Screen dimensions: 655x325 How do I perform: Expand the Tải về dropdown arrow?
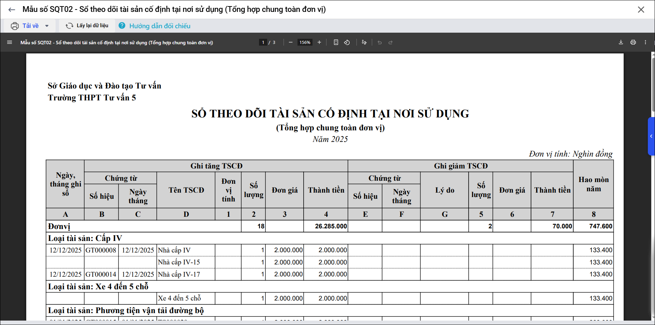pyautogui.click(x=47, y=26)
